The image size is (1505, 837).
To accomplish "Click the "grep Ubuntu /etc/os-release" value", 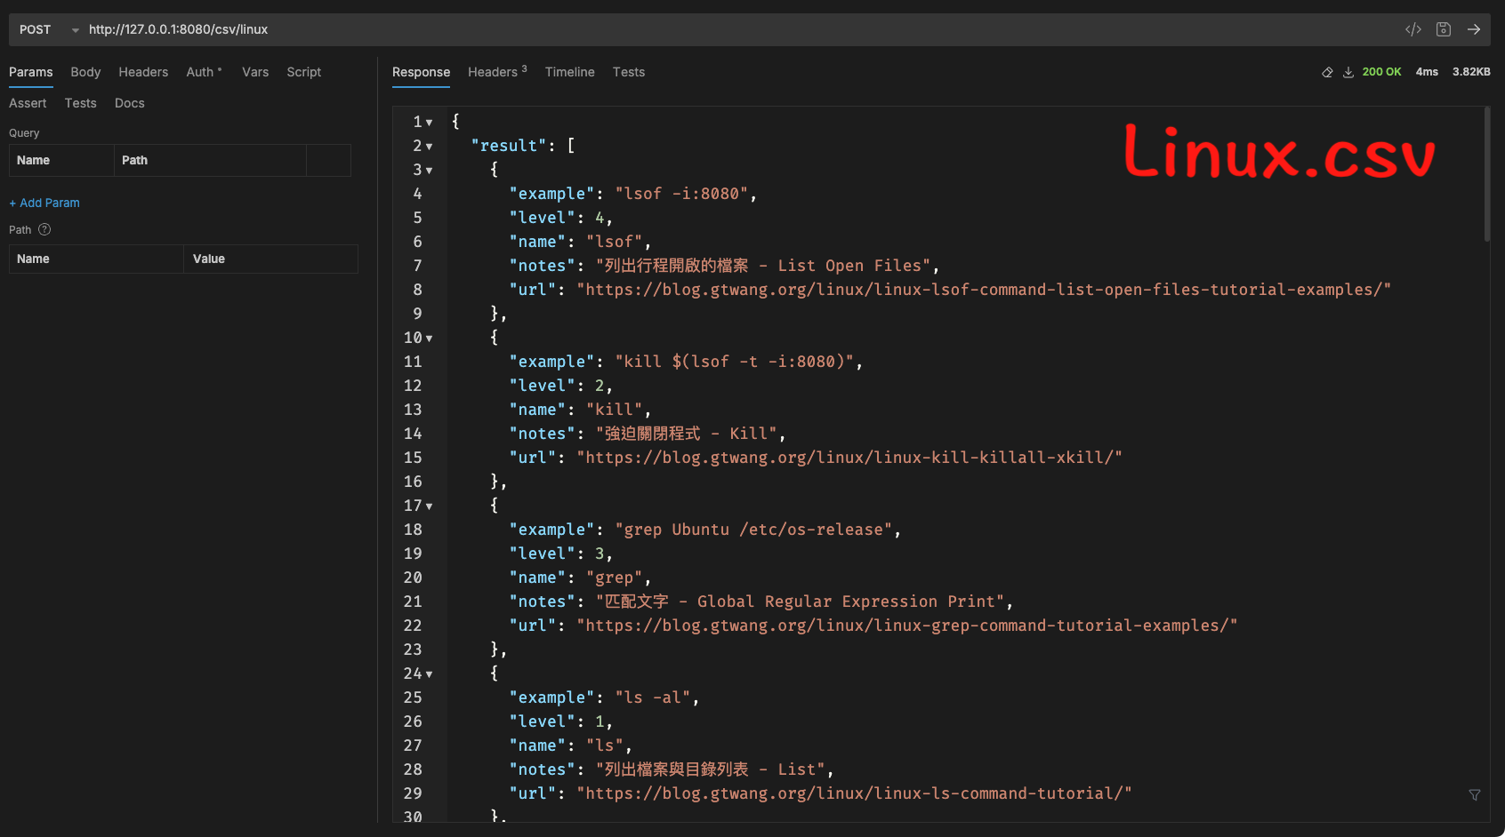I will 754,530.
